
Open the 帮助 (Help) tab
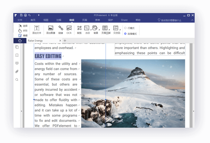(138, 20)
